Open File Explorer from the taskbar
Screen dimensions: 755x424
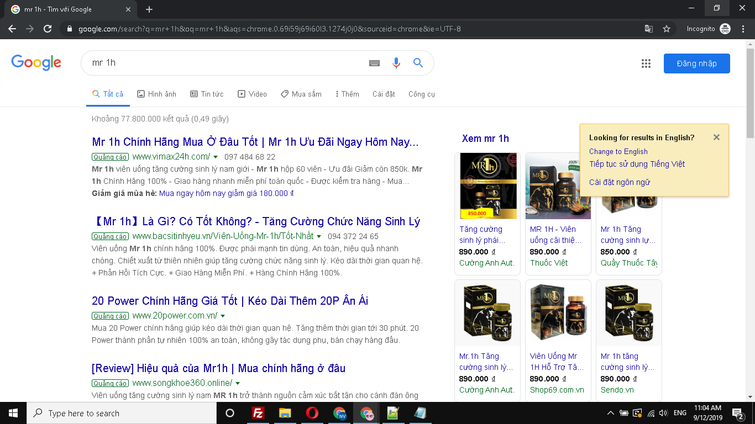pyautogui.click(x=285, y=413)
